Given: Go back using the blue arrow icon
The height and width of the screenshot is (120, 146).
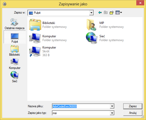Looking at the screenshot, I should coord(100,13).
